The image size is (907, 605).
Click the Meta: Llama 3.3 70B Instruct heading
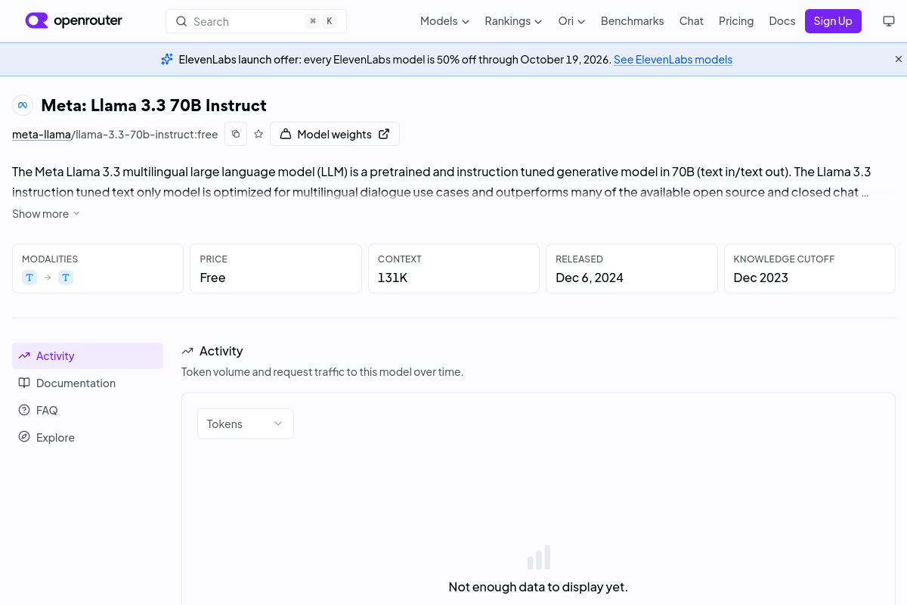153,105
